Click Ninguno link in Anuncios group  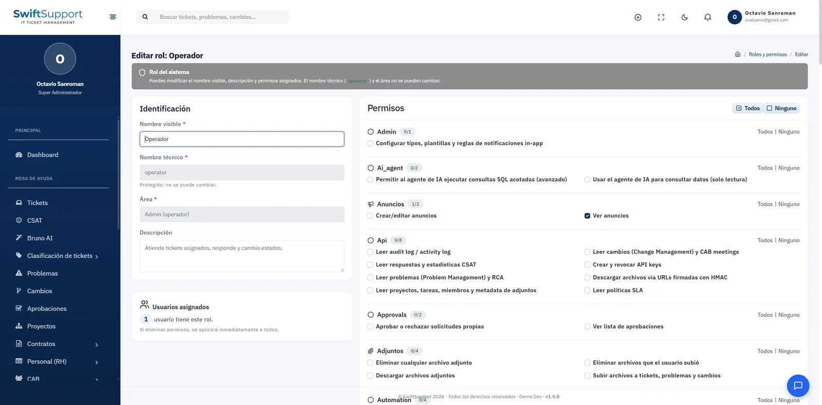[x=789, y=204]
